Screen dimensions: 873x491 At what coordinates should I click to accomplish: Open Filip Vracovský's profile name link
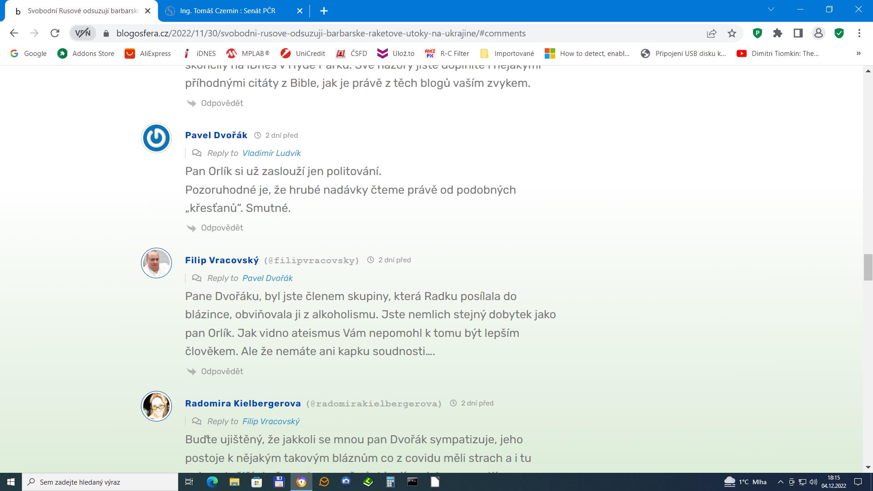click(x=221, y=260)
